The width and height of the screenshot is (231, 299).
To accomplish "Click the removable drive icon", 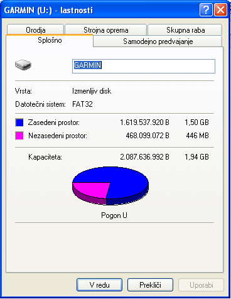I will (x=23, y=65).
